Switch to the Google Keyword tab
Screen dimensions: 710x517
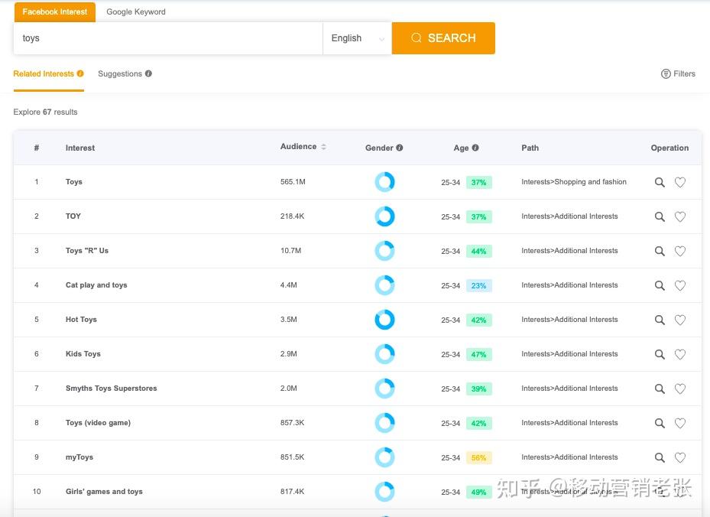tap(136, 12)
